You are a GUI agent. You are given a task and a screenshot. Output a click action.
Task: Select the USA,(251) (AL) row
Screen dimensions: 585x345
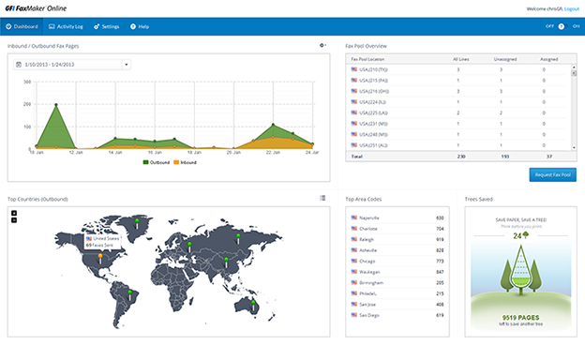(458, 145)
